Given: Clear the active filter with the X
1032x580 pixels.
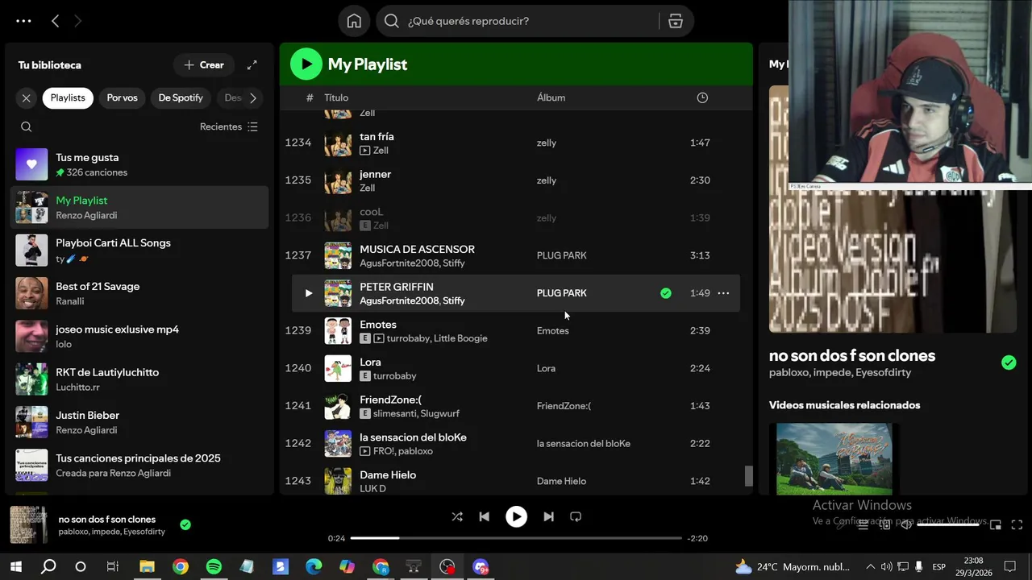Looking at the screenshot, I should pos(27,98).
